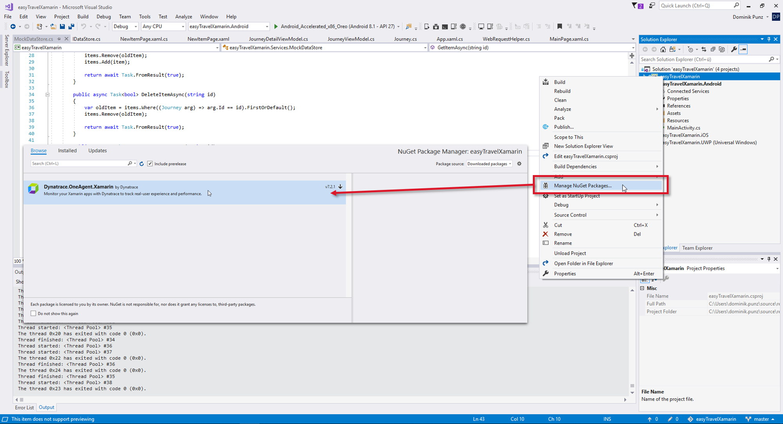Click Solution Explorer Home icon

tap(663, 49)
